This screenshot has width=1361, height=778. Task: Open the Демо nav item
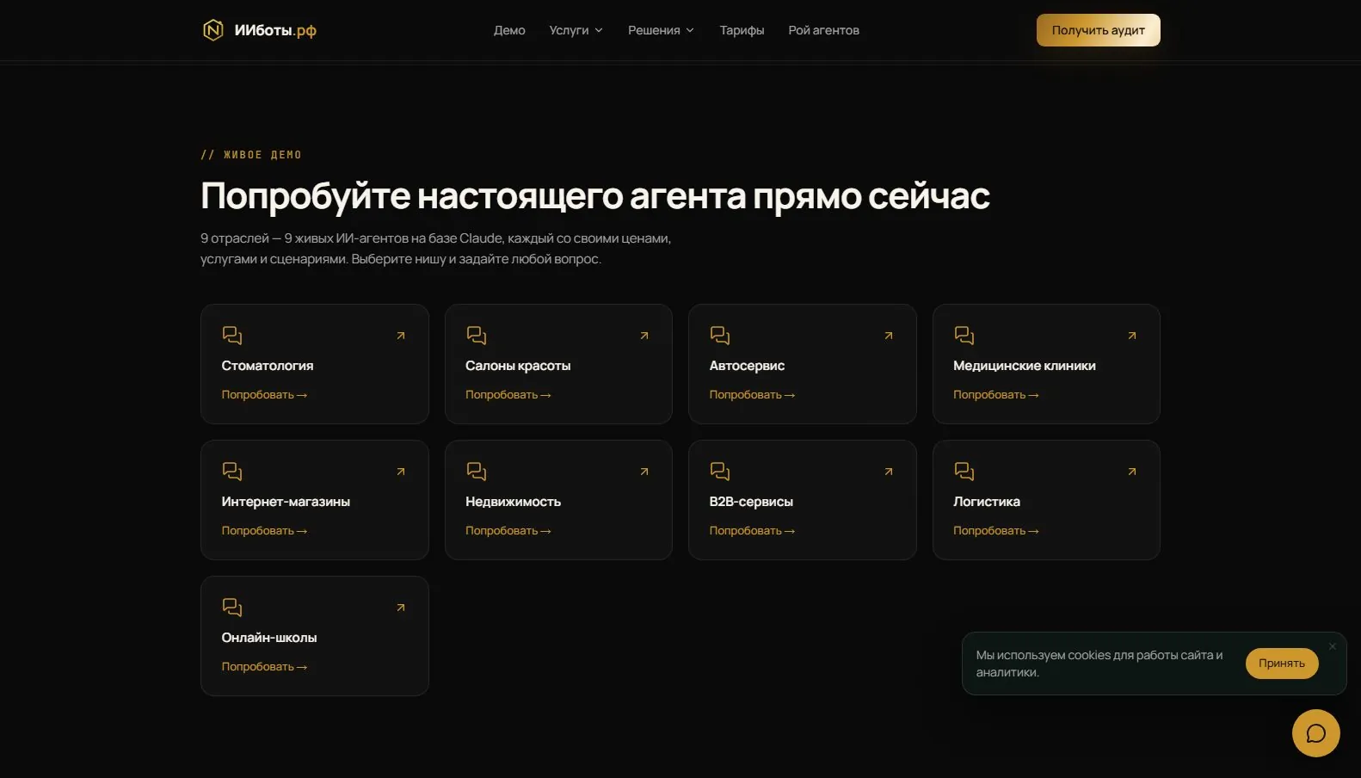[x=509, y=30]
